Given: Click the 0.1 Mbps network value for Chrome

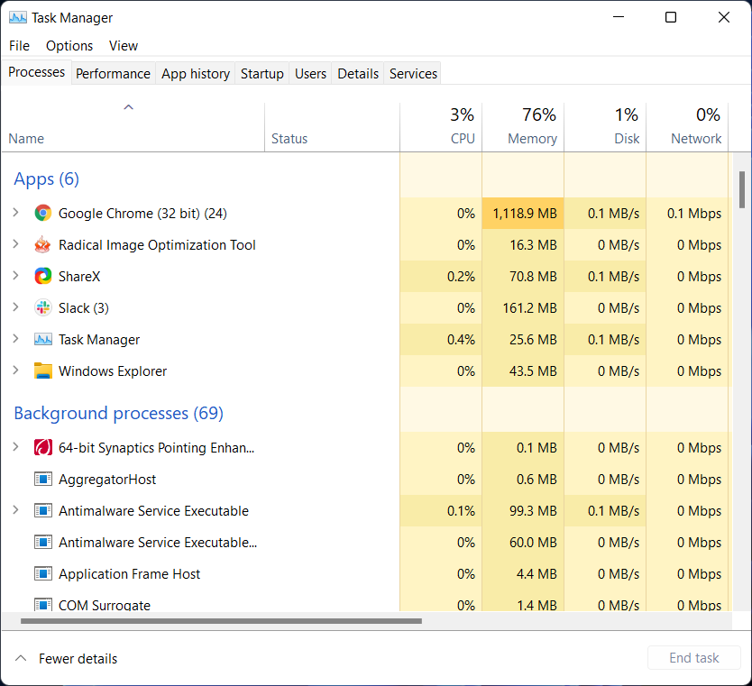Looking at the screenshot, I should [x=694, y=214].
